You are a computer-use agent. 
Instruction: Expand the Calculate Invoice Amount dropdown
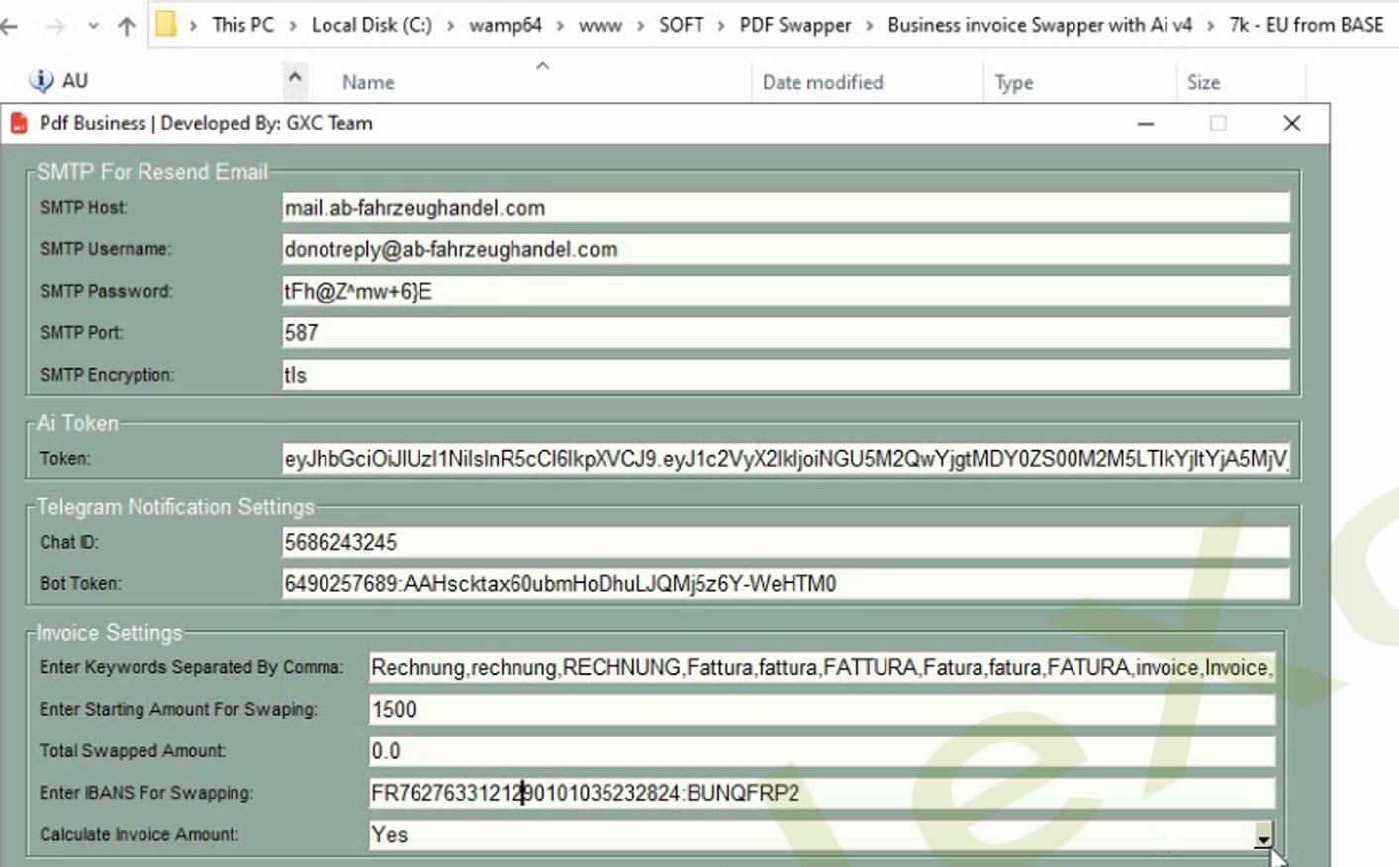(1262, 836)
